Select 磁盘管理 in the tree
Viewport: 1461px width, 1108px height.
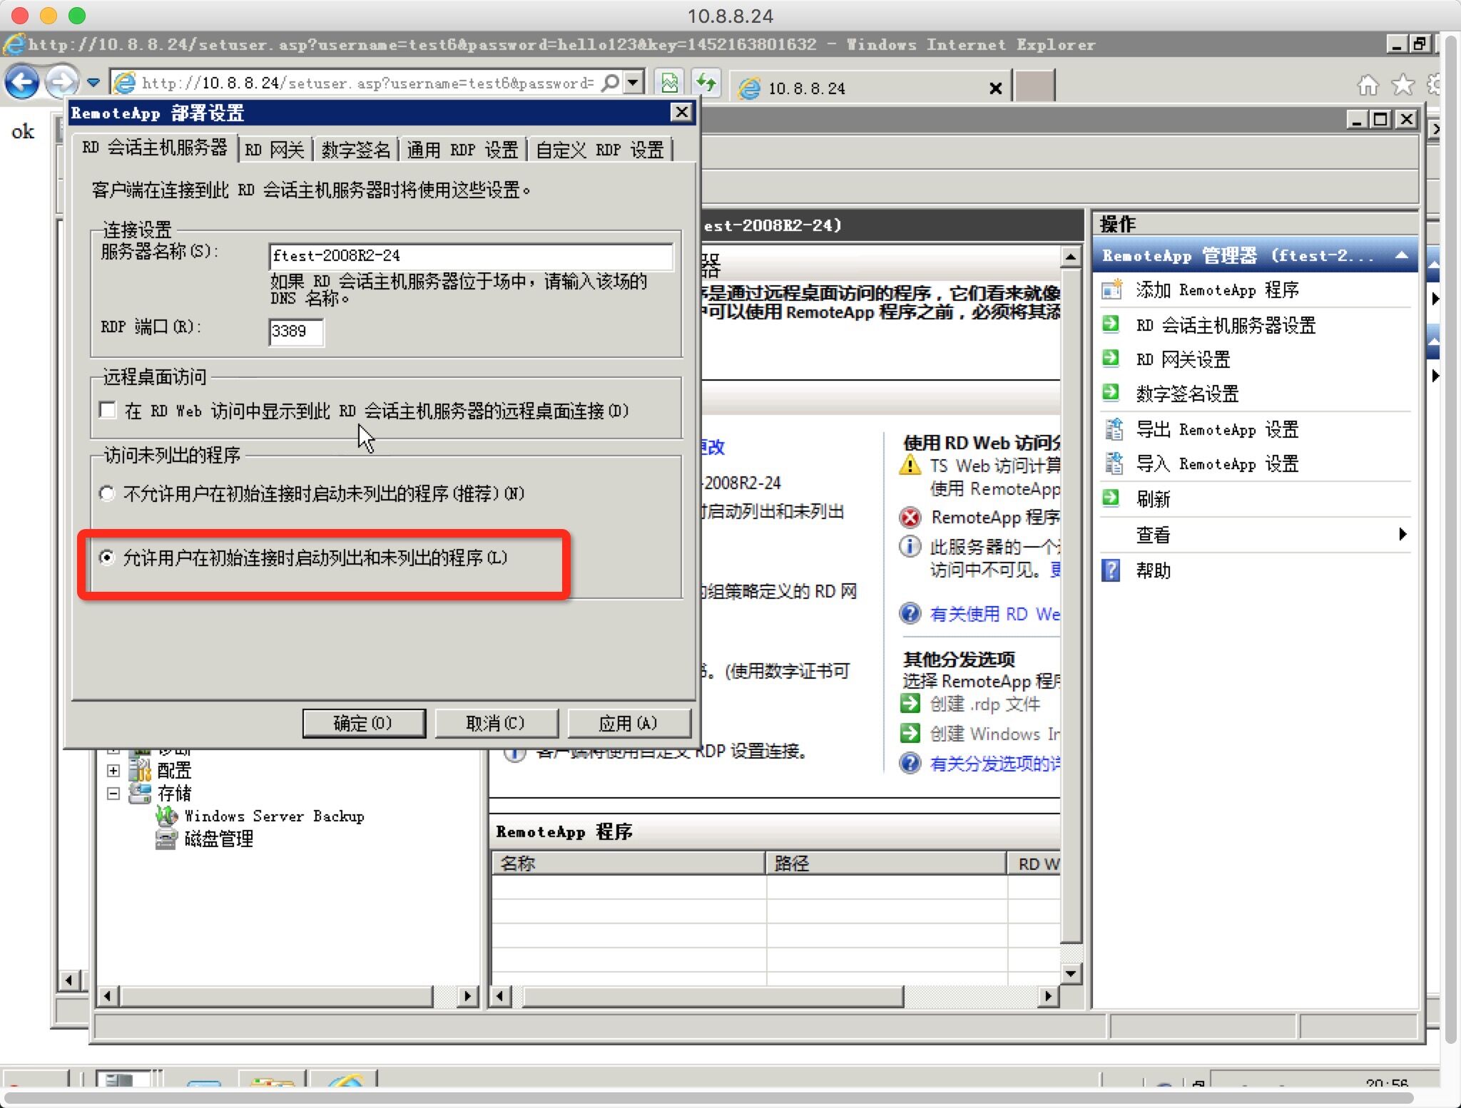(219, 838)
